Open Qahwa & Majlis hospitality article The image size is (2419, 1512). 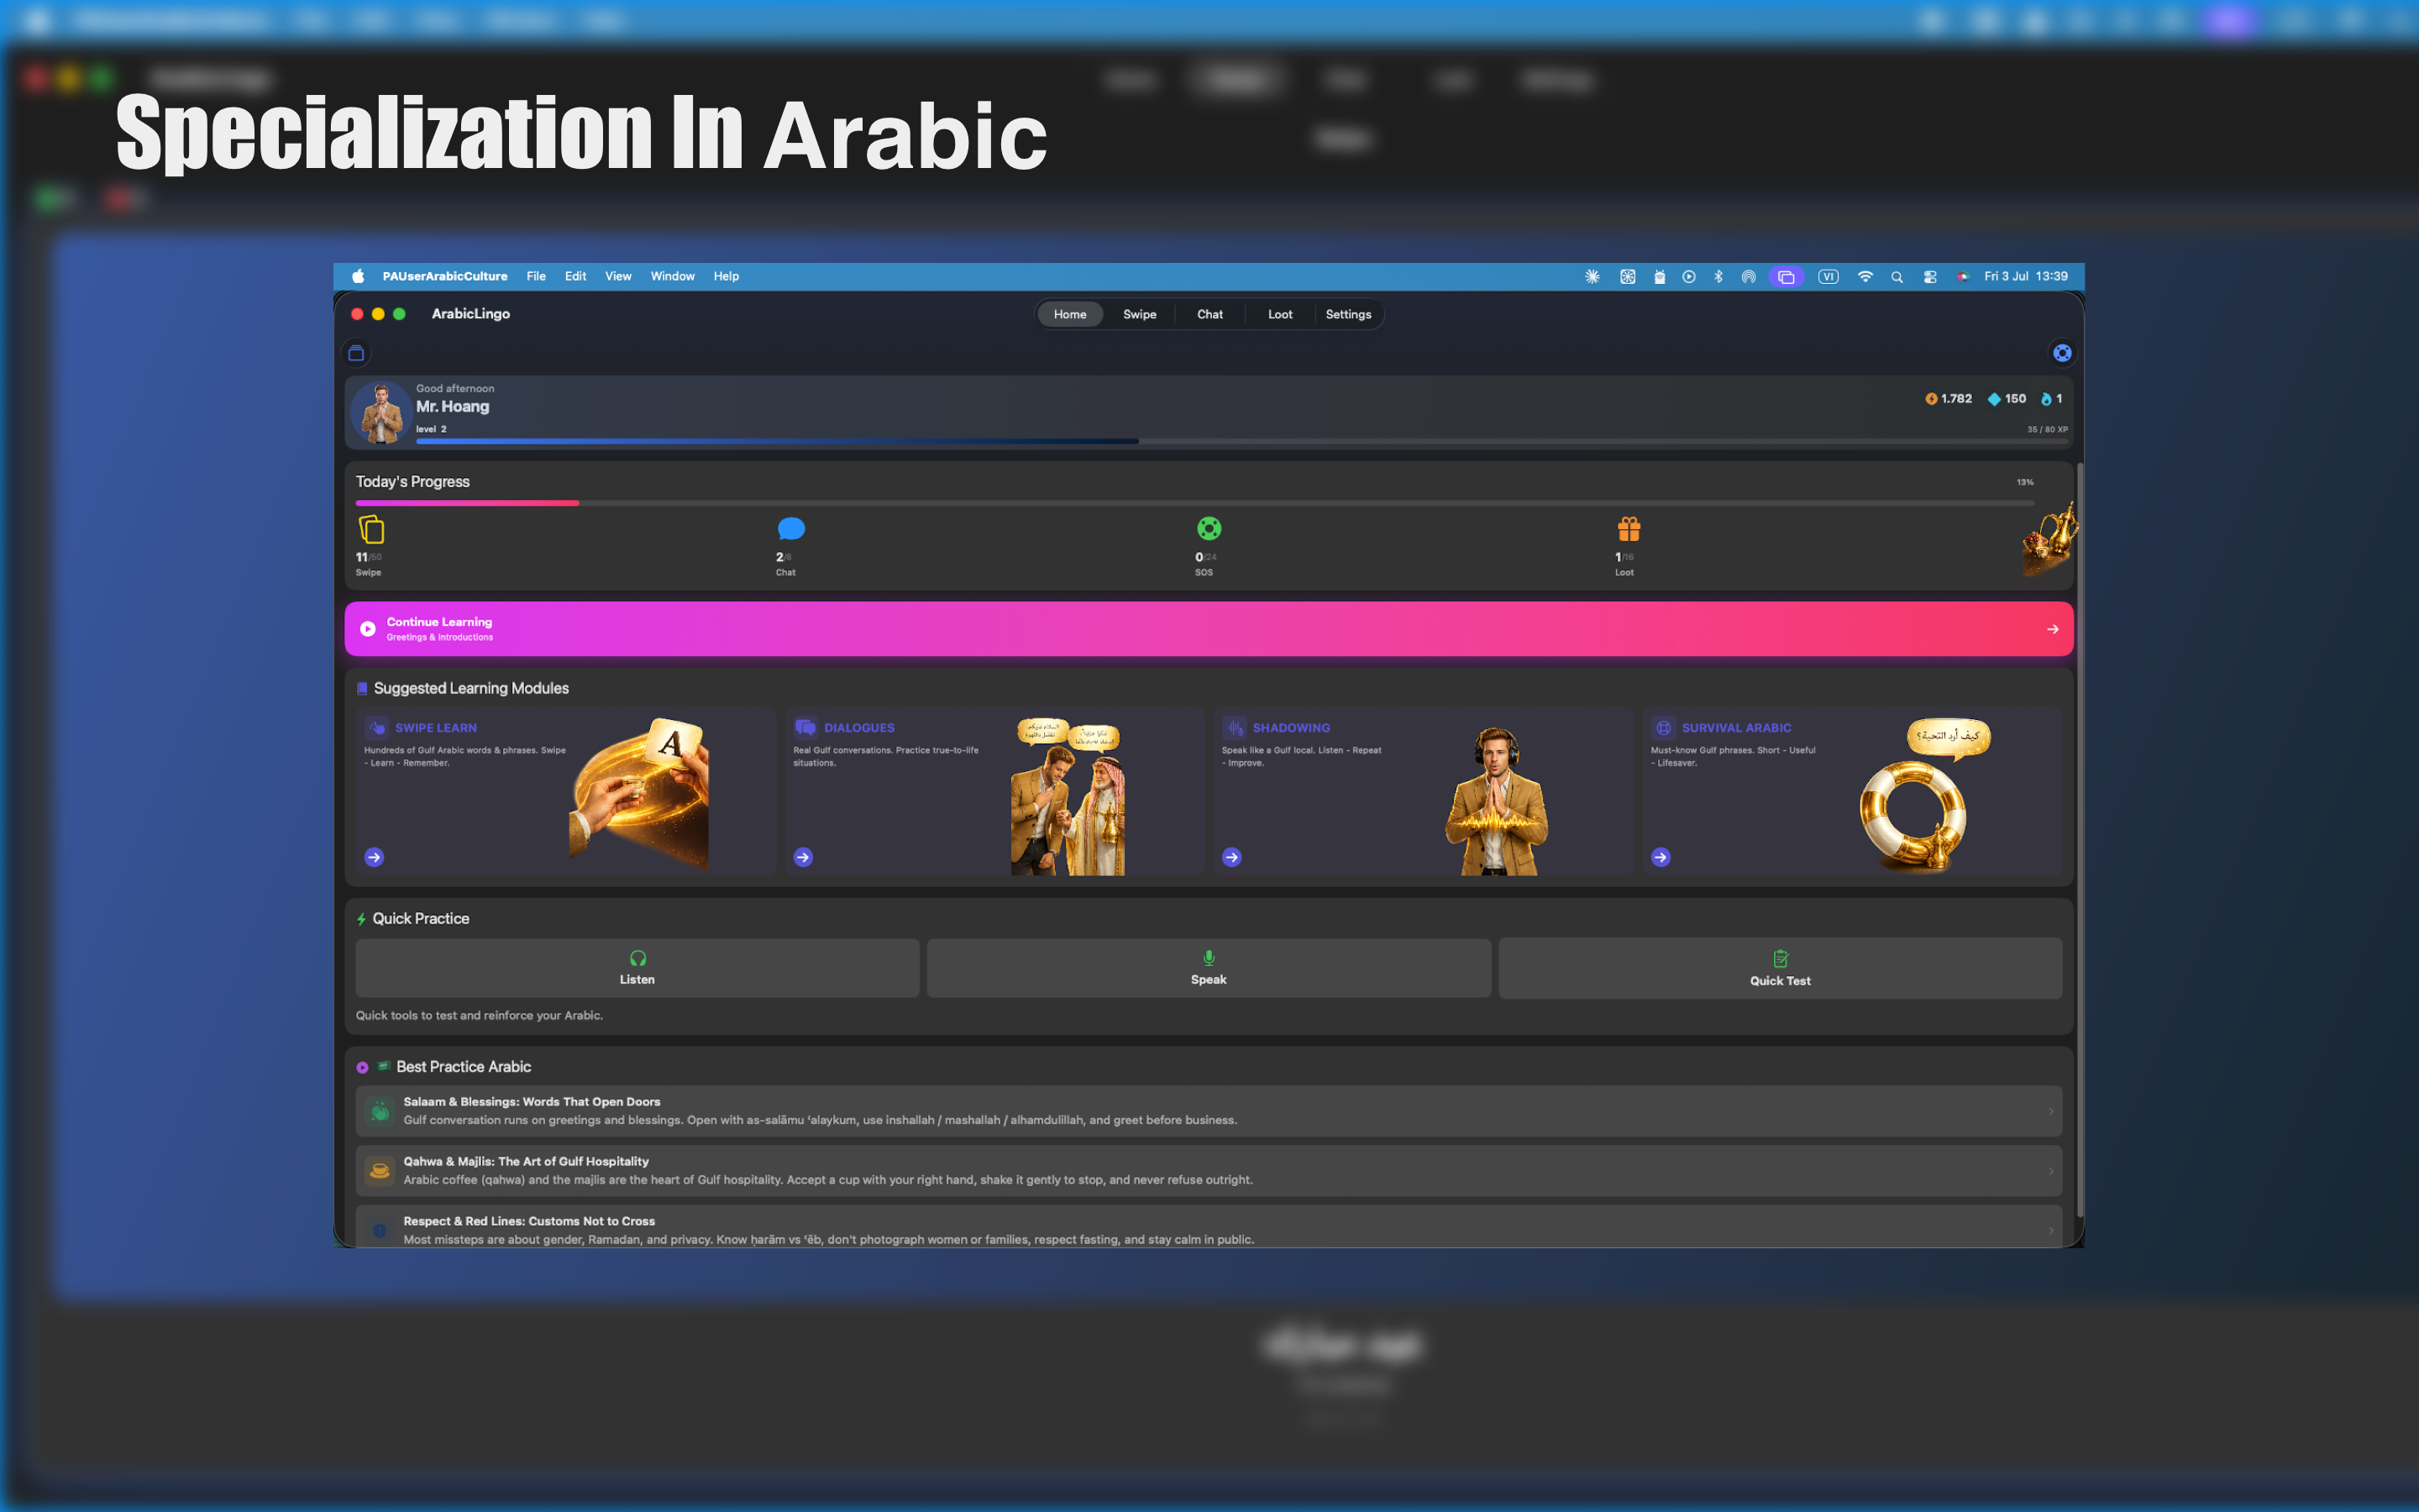coord(1209,1171)
